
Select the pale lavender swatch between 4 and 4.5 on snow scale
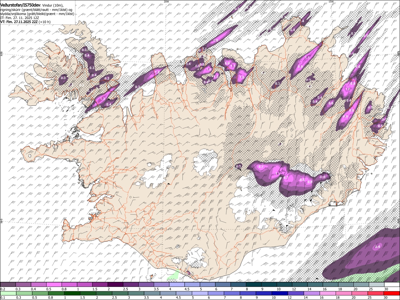(177, 285)
